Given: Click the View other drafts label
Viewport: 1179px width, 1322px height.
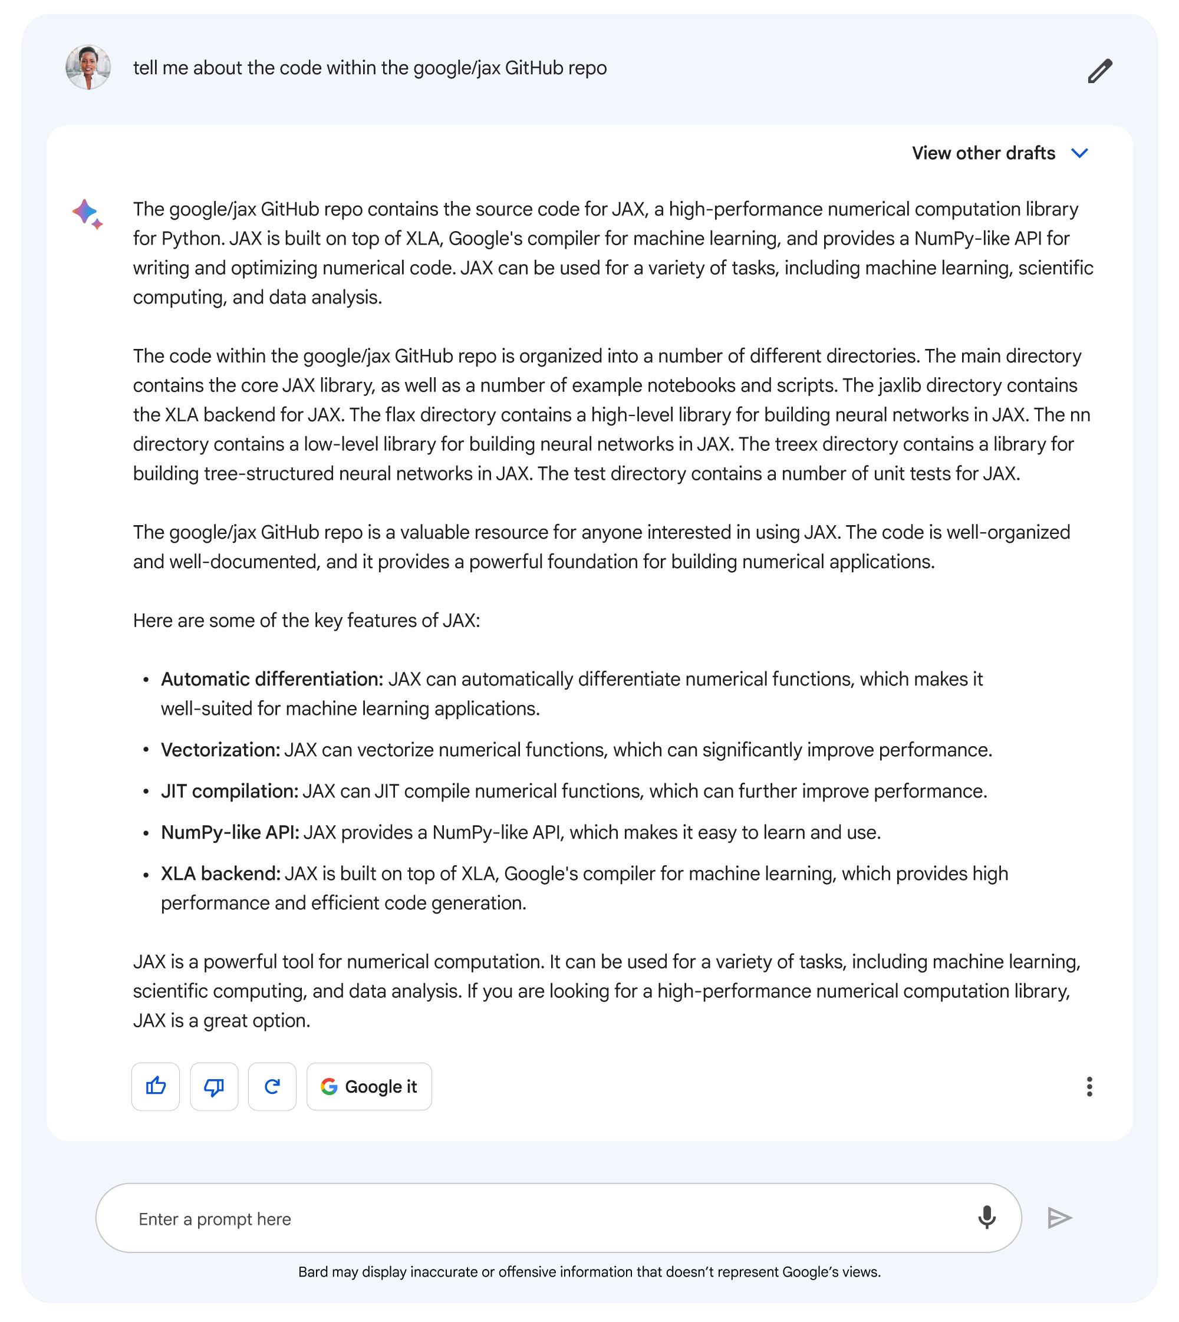Looking at the screenshot, I should pos(983,153).
